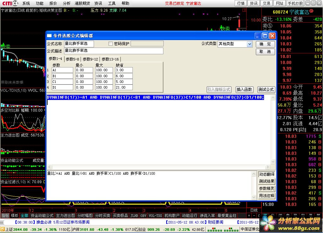Viewport: 323px width, 233px height.
Task: Click the CITIC logo in the title bar
Action: pyautogui.click(x=10, y=3)
